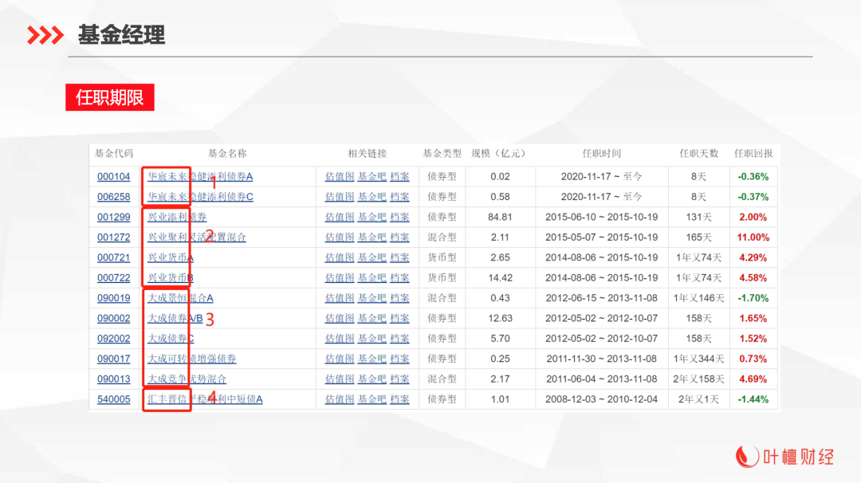Open fund code 001272 link

click(x=114, y=238)
